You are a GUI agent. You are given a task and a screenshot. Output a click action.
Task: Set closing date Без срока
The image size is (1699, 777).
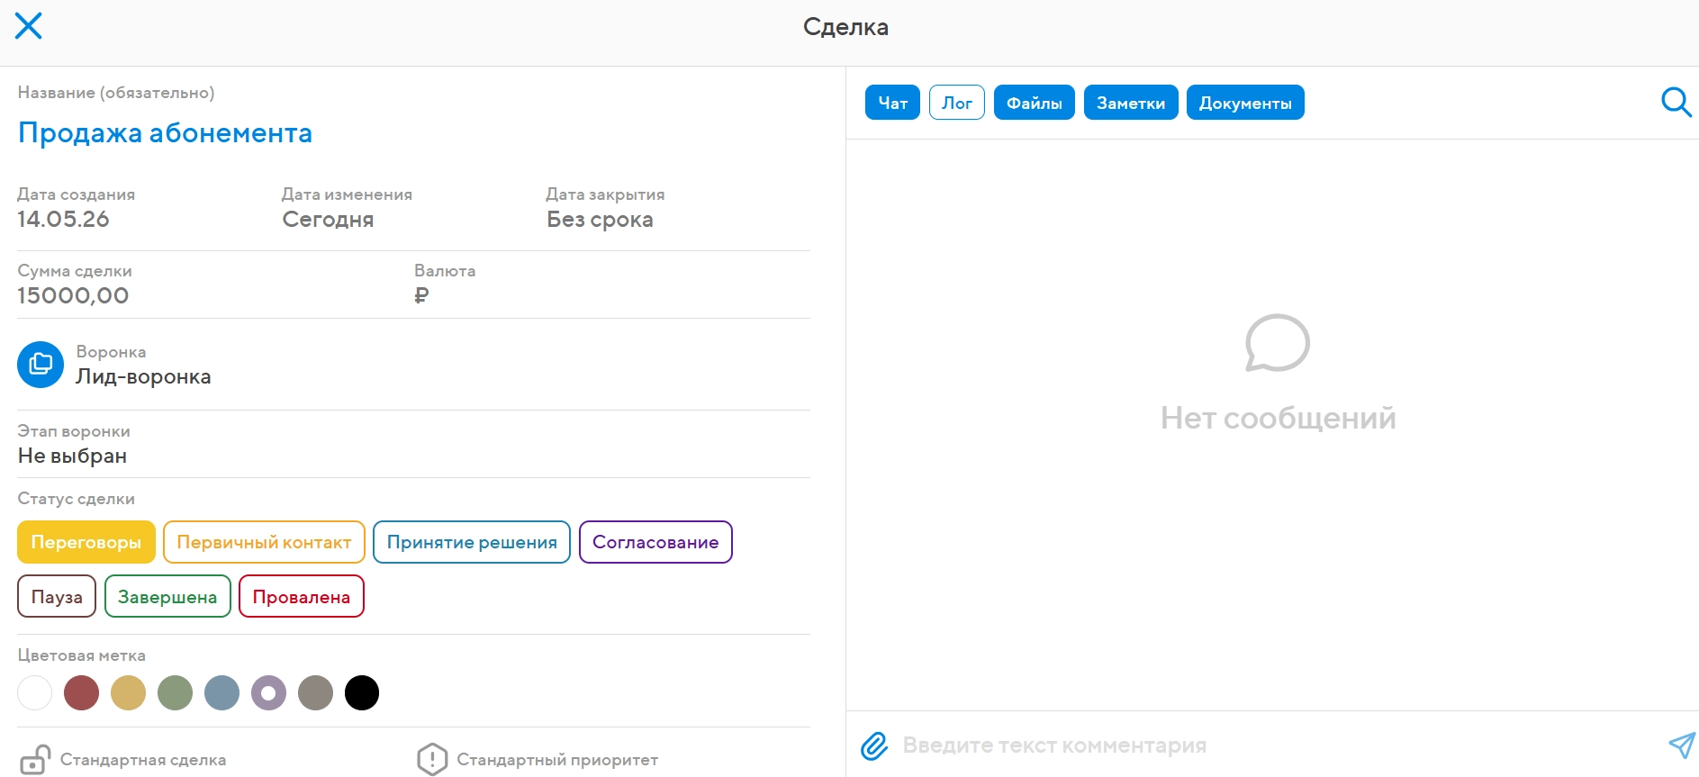click(x=600, y=220)
